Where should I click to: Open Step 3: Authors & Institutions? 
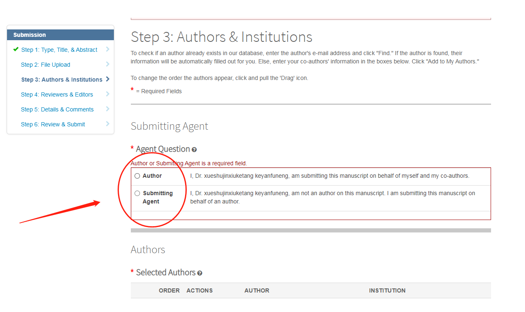click(62, 80)
